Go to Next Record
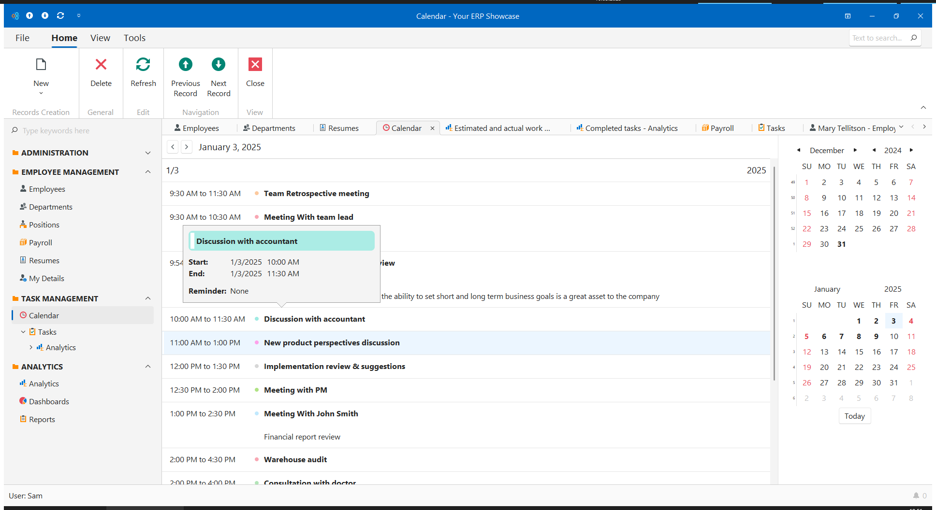 click(x=219, y=65)
